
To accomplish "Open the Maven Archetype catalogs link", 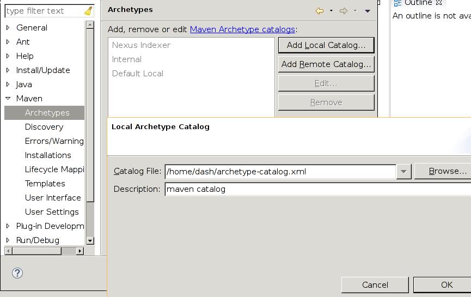I will 242,29.
